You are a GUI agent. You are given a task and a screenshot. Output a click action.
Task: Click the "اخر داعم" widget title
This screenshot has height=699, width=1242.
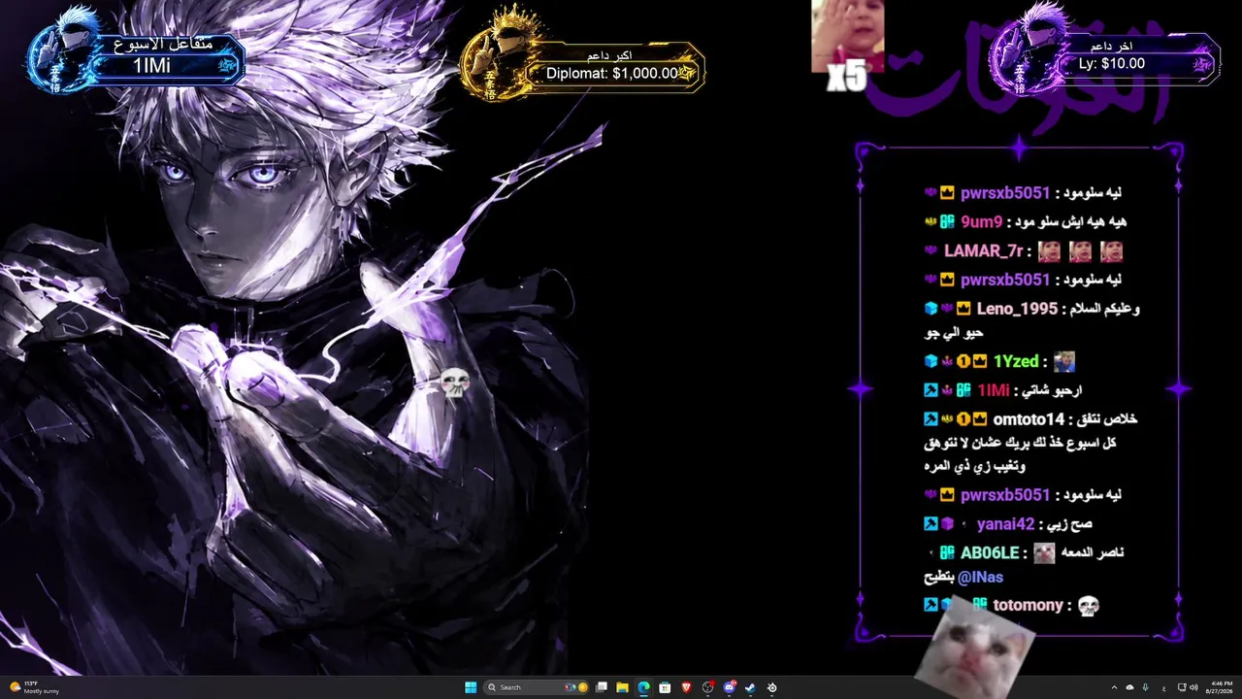tap(1112, 46)
